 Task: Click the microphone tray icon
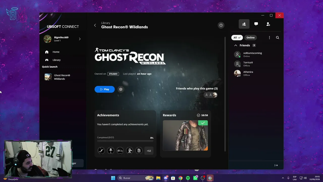(288, 178)
